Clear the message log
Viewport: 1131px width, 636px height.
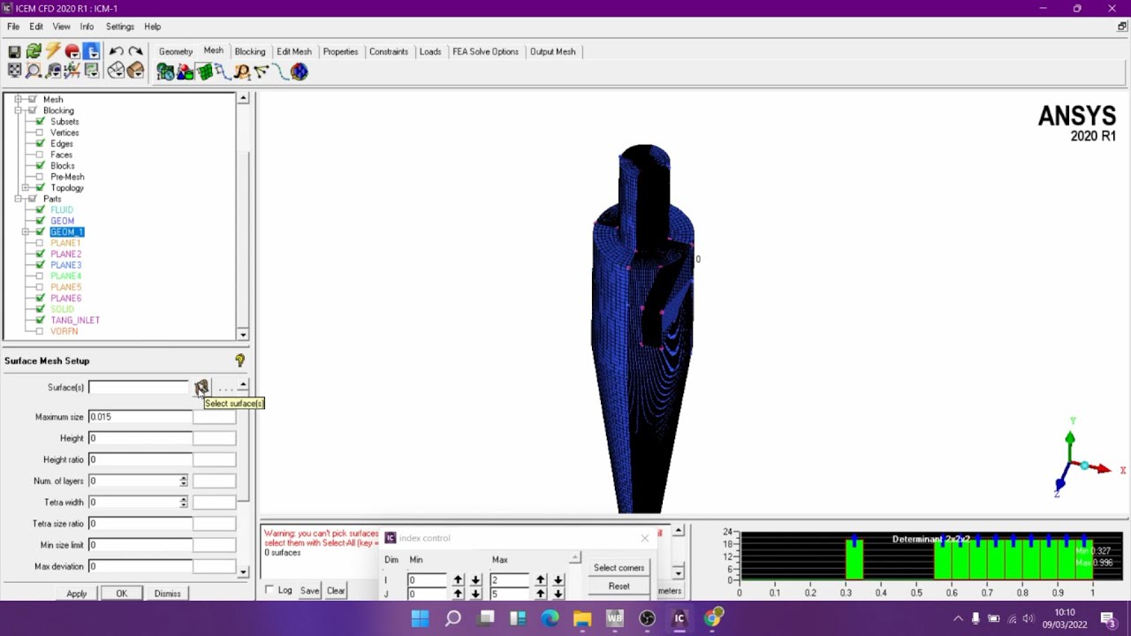point(336,590)
